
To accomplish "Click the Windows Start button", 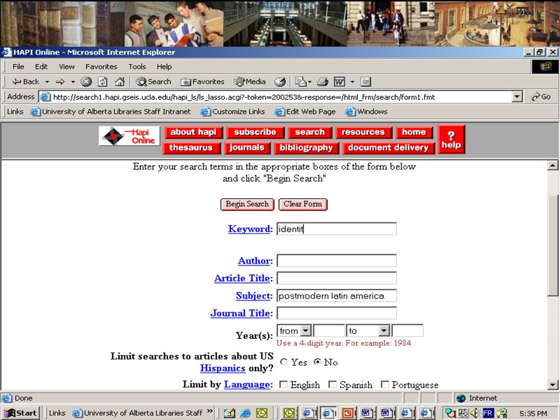I will tap(20, 413).
